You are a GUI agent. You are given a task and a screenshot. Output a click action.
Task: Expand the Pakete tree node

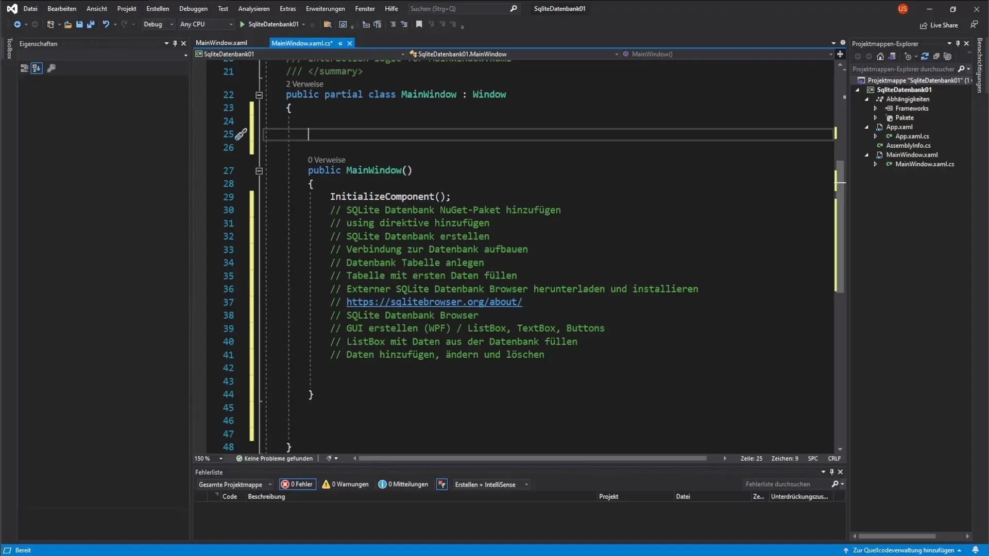point(875,118)
